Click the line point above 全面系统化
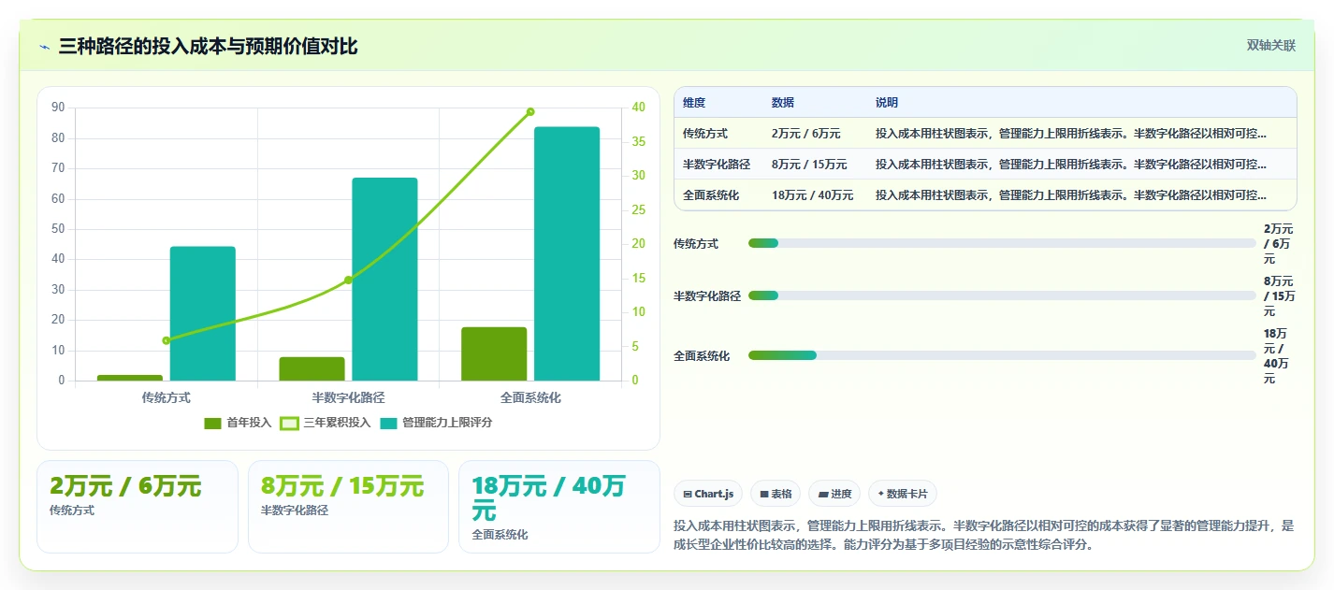 [x=530, y=111]
